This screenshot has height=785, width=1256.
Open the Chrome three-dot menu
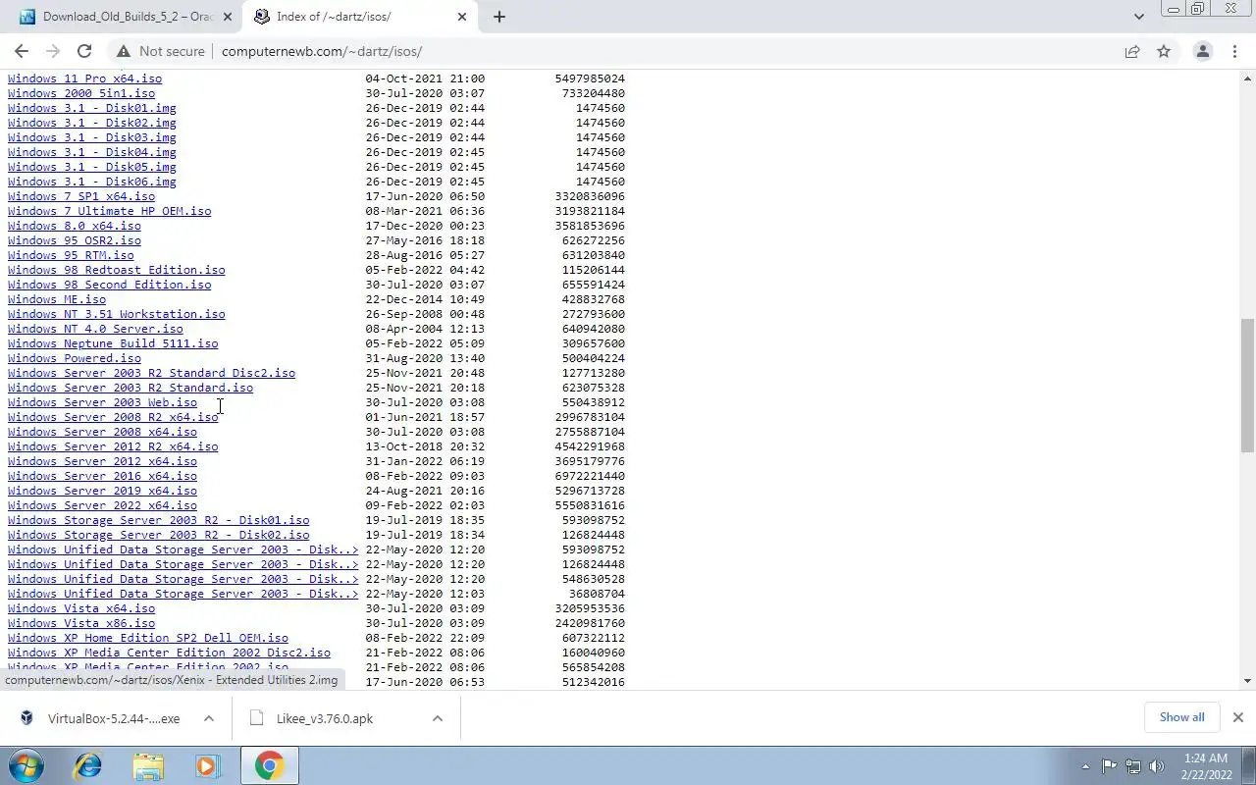pyautogui.click(x=1234, y=51)
